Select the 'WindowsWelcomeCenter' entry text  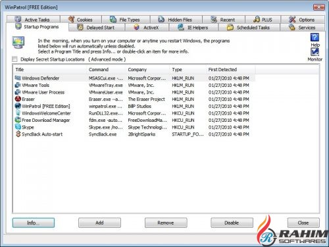pyautogui.click(x=46, y=113)
